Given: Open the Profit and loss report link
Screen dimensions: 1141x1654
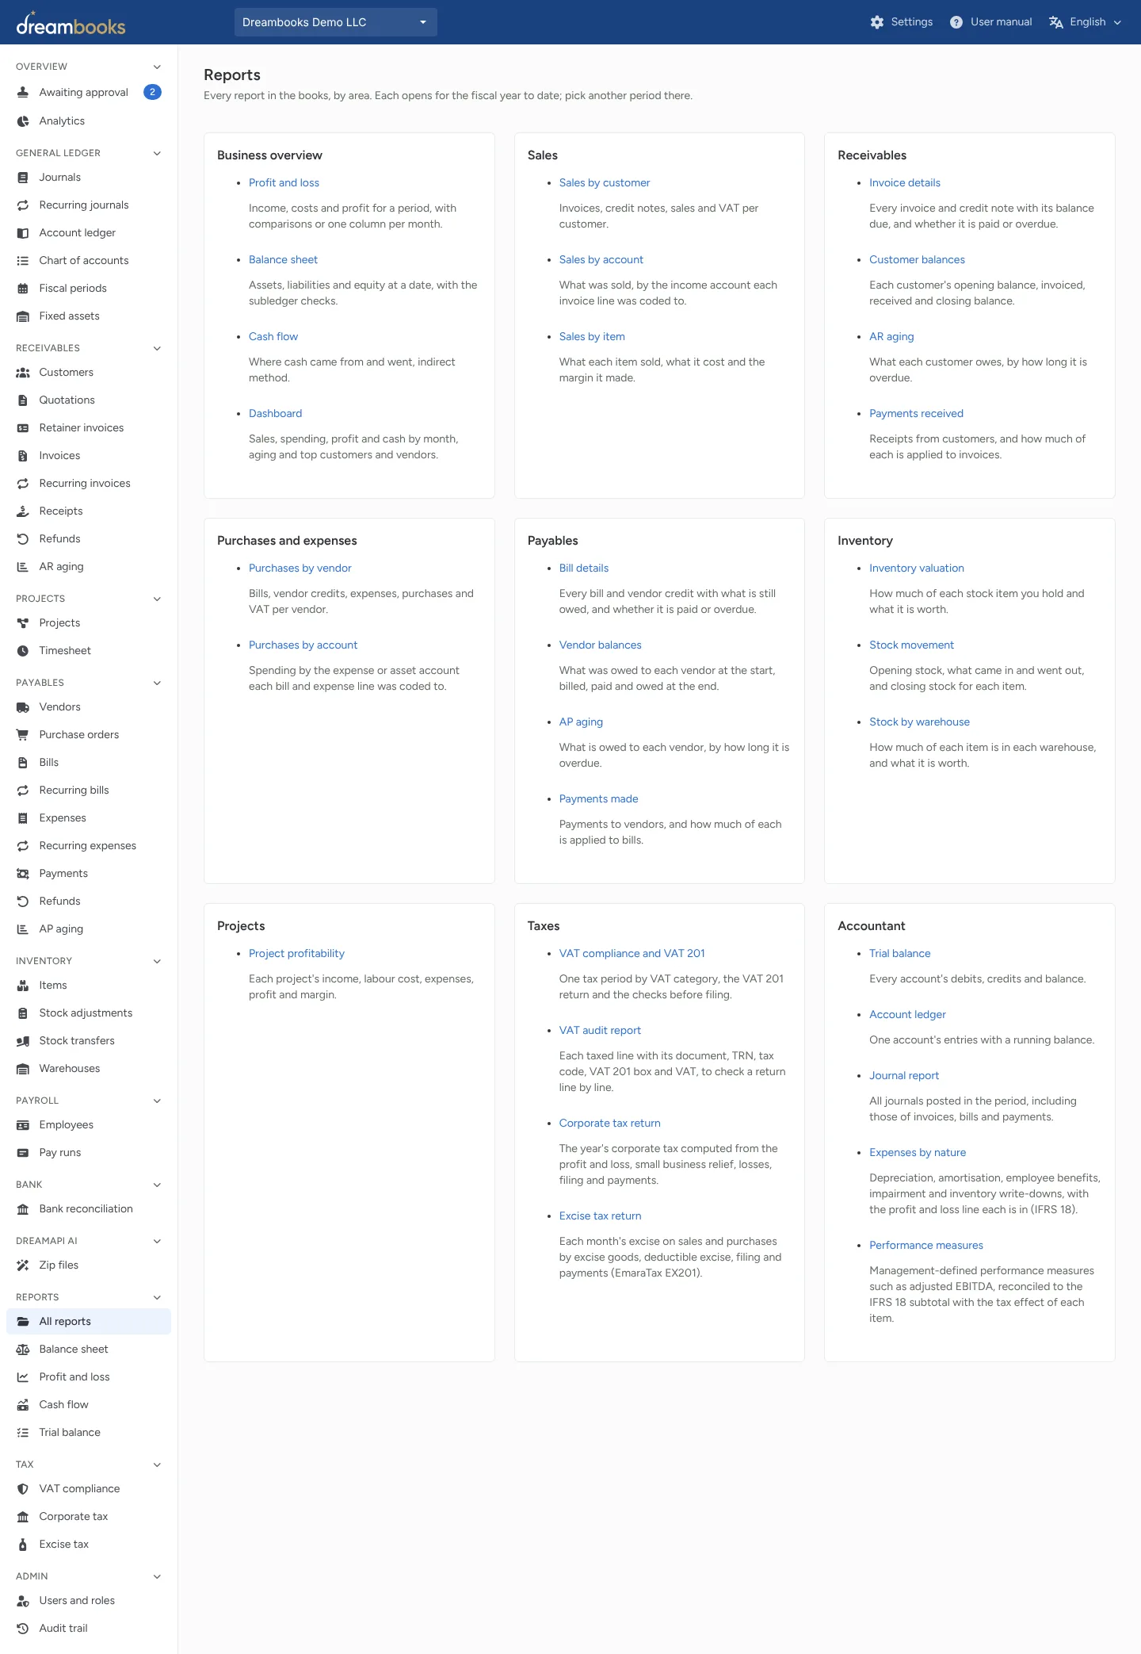Looking at the screenshot, I should coord(284,182).
